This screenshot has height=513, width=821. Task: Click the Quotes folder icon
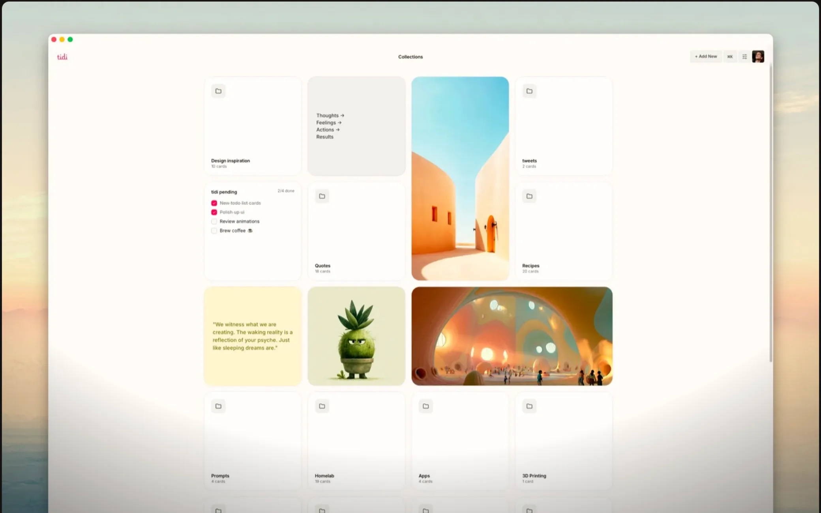coord(322,196)
